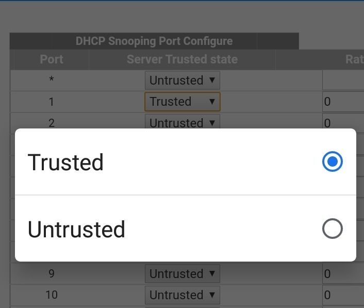Select the Trusted radio button in popup
Screen dimensions: 364x308
(x=332, y=162)
